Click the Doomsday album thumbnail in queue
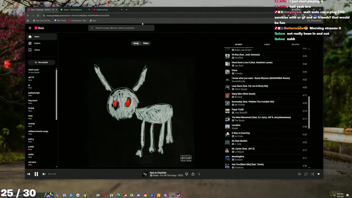352x198 pixels. 227,103
